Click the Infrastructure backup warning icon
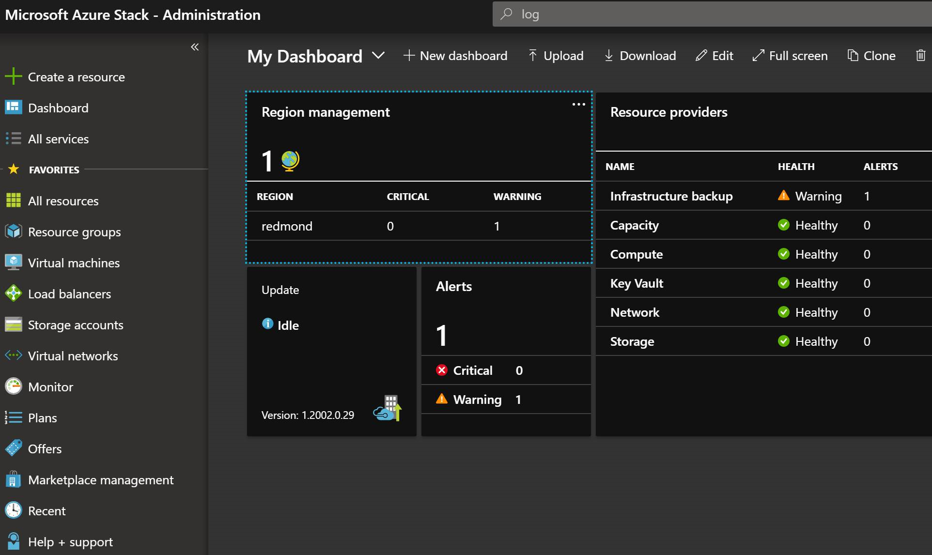 783,196
